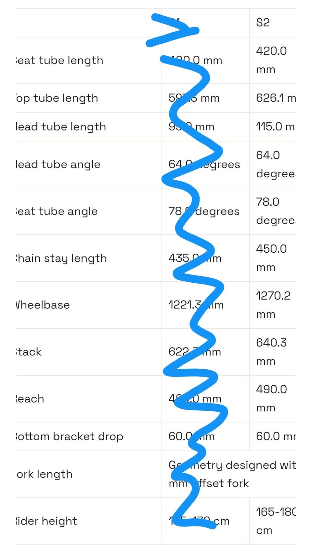Screen dimensions: 312x547
Task: Click the Rider height row label
Action: tap(46, 521)
